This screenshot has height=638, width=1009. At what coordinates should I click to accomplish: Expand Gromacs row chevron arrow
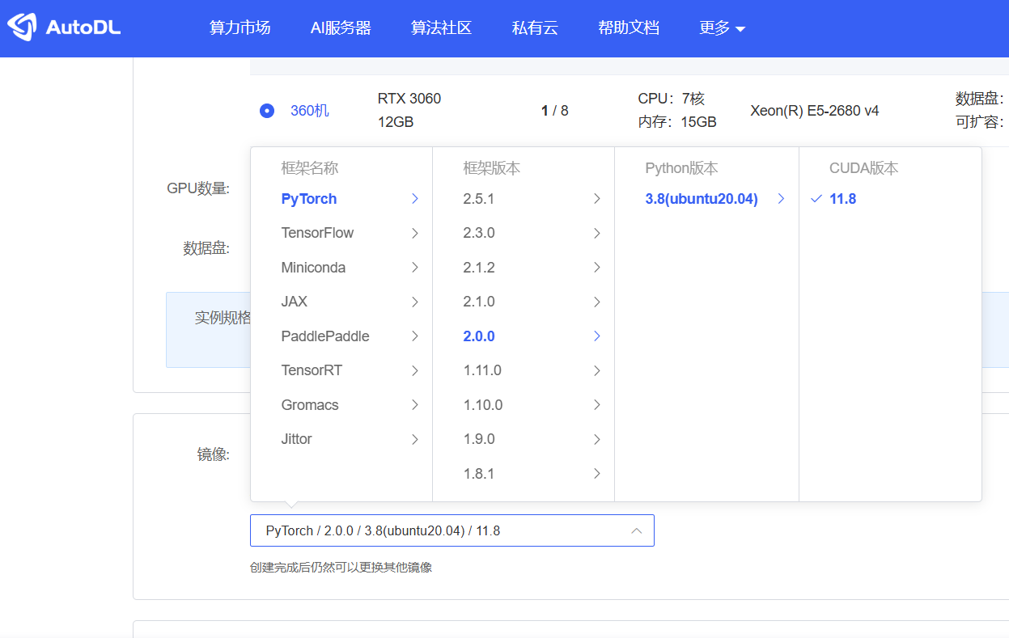coord(415,405)
